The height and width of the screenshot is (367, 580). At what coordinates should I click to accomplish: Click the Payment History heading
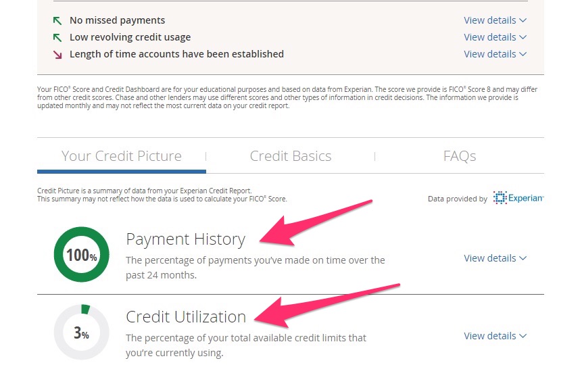pyautogui.click(x=185, y=240)
